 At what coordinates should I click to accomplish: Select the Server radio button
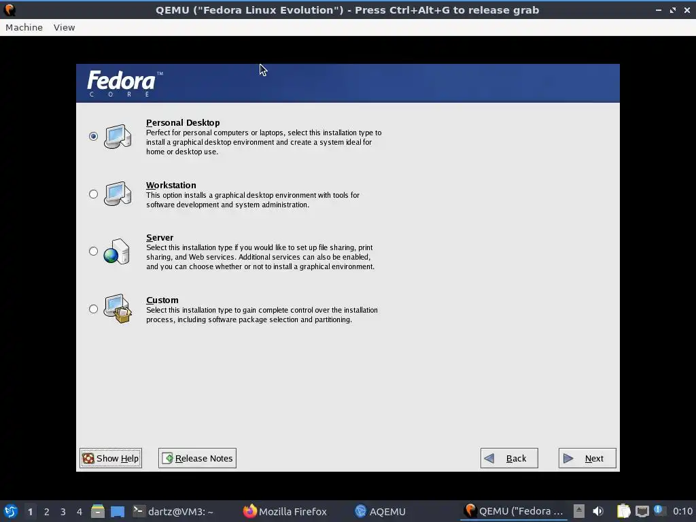click(x=93, y=251)
